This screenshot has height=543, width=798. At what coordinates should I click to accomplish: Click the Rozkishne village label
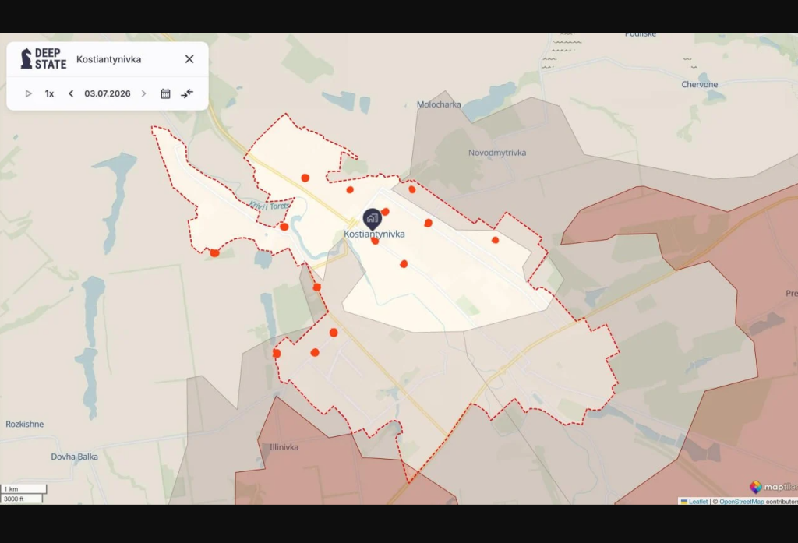24,424
